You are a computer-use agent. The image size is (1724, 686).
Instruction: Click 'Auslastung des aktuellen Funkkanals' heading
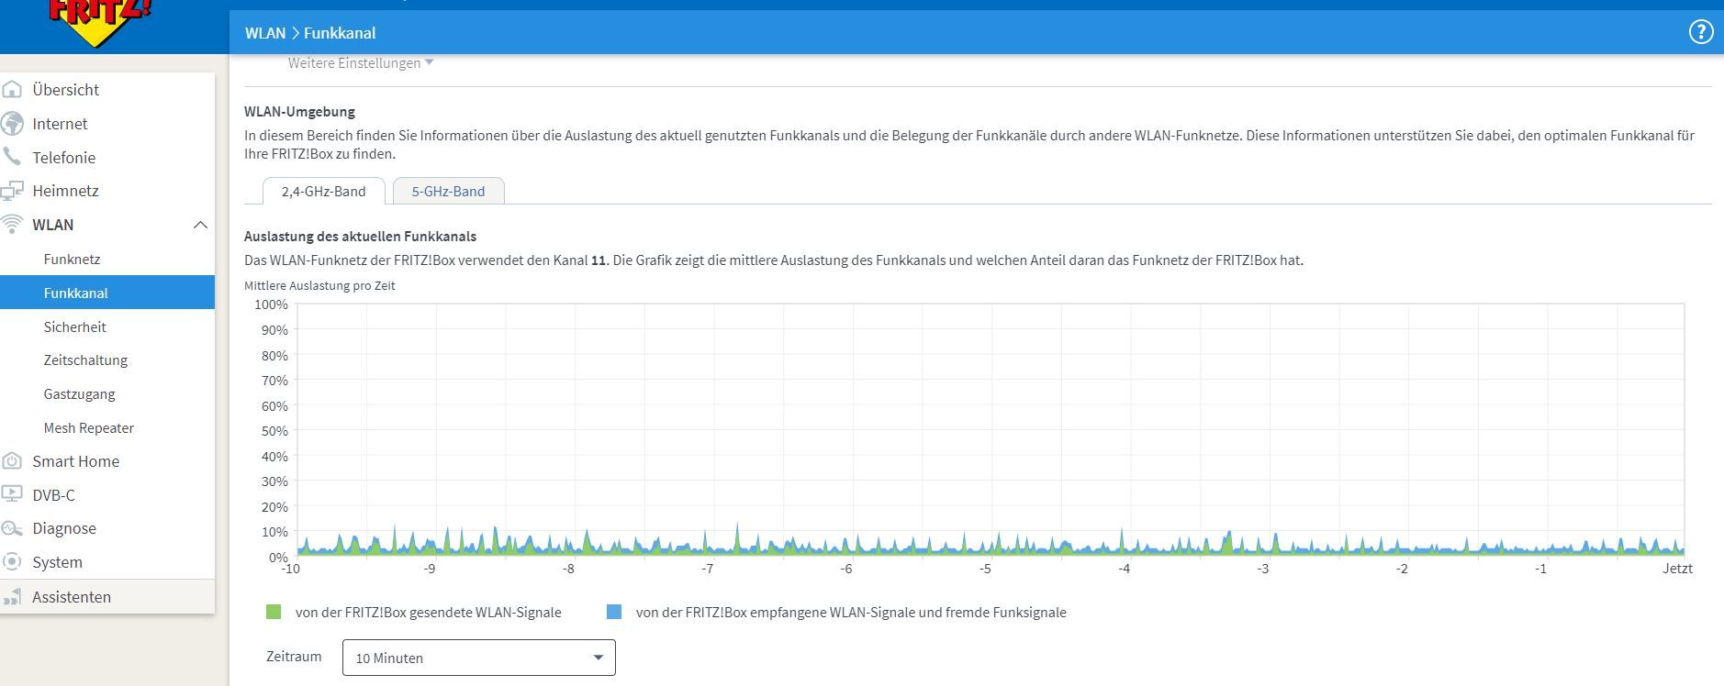pos(360,237)
